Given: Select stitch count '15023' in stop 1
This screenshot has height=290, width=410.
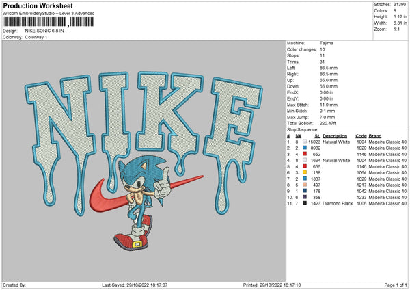Looking at the screenshot, I should (314, 142).
